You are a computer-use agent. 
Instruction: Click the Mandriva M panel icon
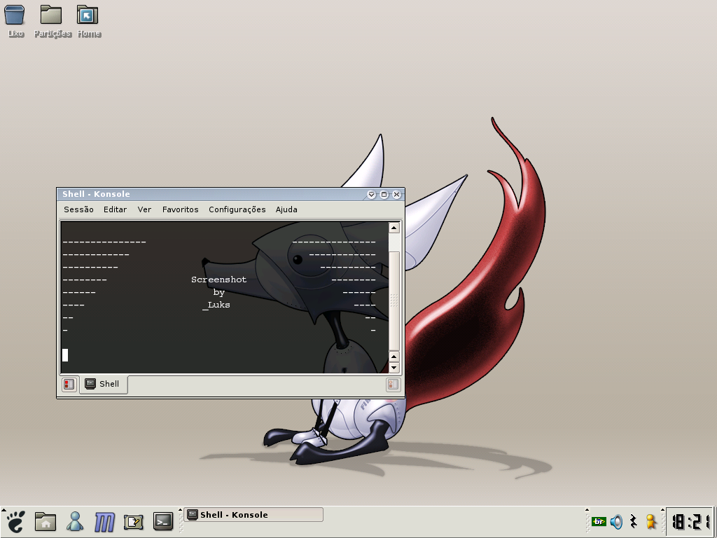(x=104, y=522)
